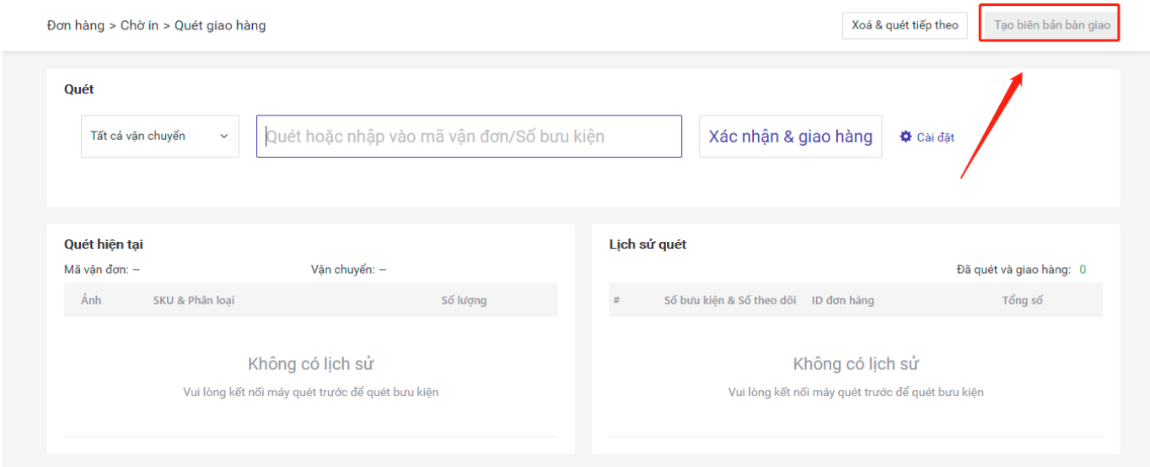Click the scanned and shipped count 0
The height and width of the screenshot is (467, 1150).
tap(1083, 270)
